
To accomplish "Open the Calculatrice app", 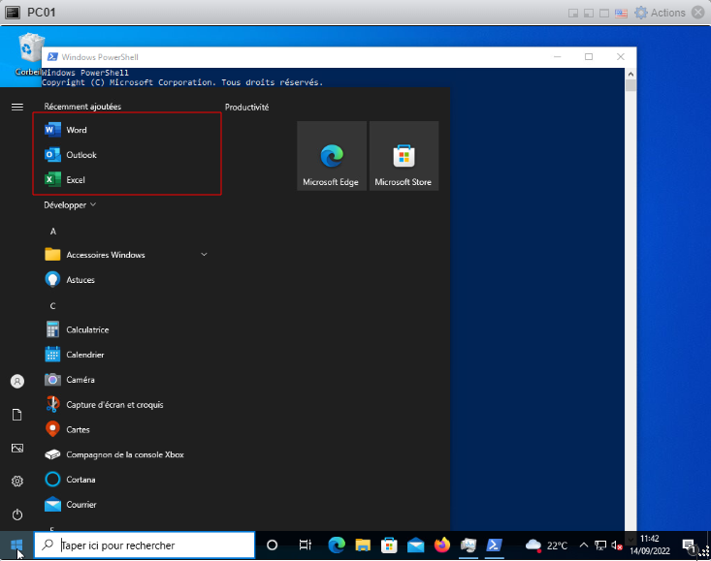I will point(86,329).
